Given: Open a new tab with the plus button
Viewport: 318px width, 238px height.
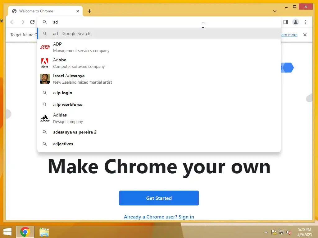Looking at the screenshot, I should click(89, 11).
